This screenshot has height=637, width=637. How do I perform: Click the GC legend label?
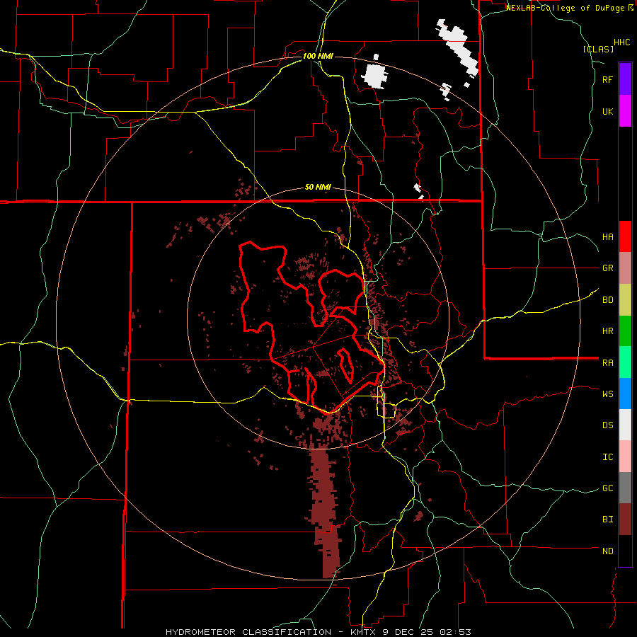(608, 488)
